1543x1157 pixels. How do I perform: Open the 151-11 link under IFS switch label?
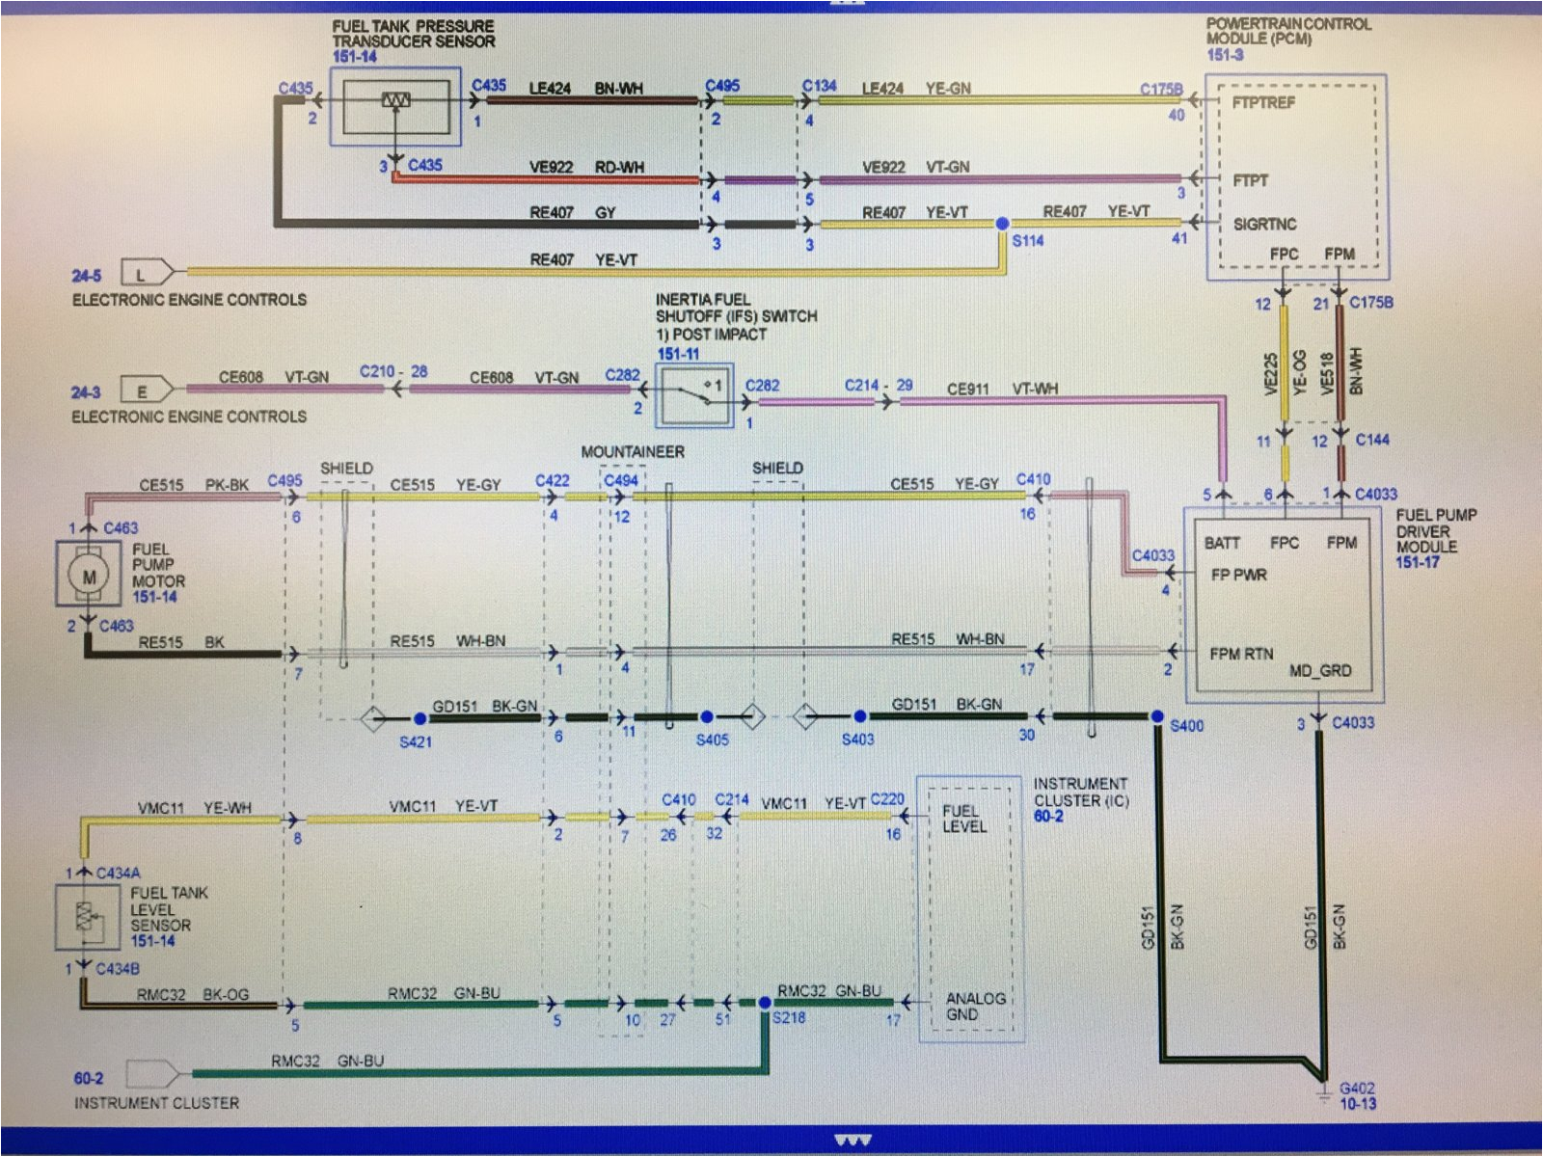678,354
